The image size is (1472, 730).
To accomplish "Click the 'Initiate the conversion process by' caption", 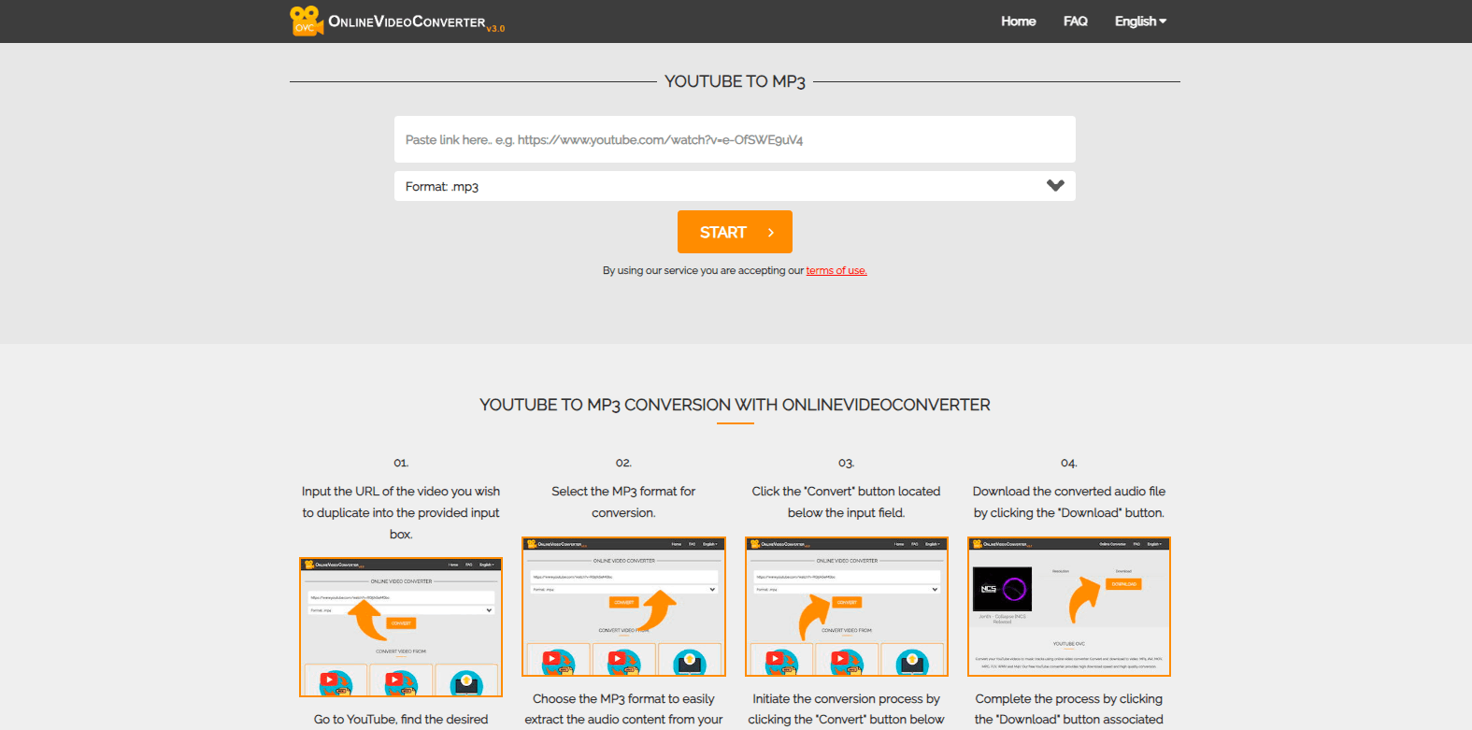I will pos(847,699).
